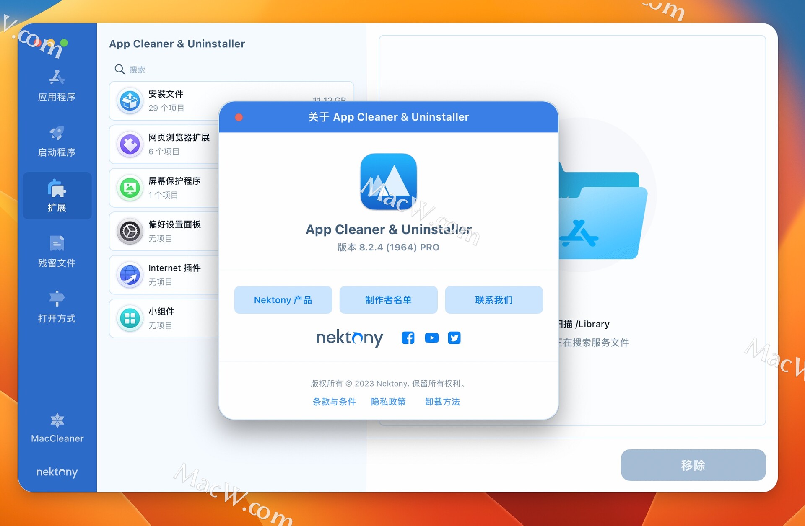
Task: Open the 启动程序 sidebar section
Action: pos(57,142)
